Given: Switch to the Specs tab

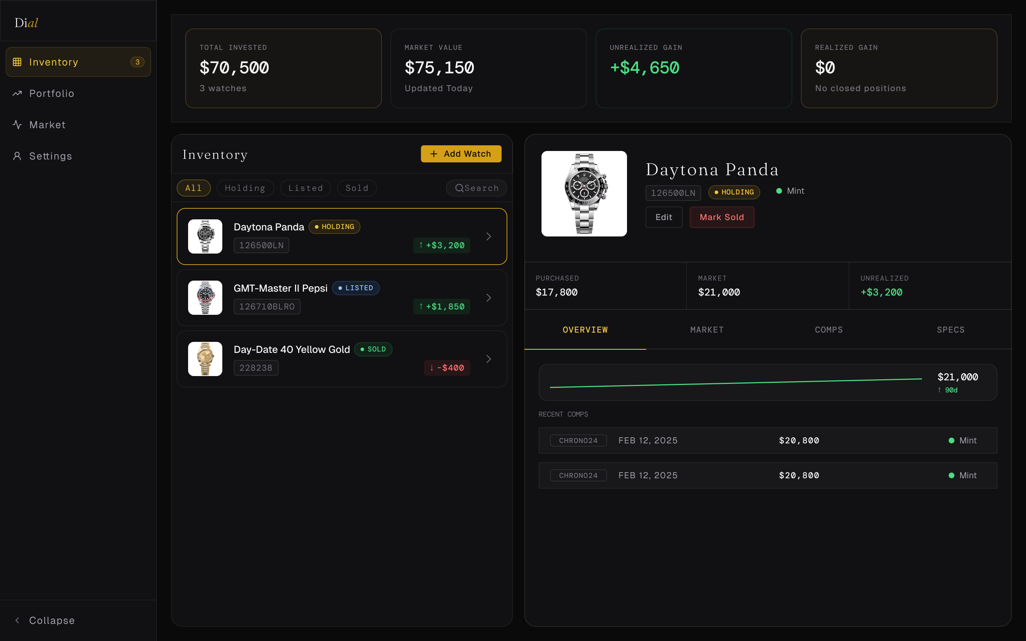Looking at the screenshot, I should coord(950,329).
